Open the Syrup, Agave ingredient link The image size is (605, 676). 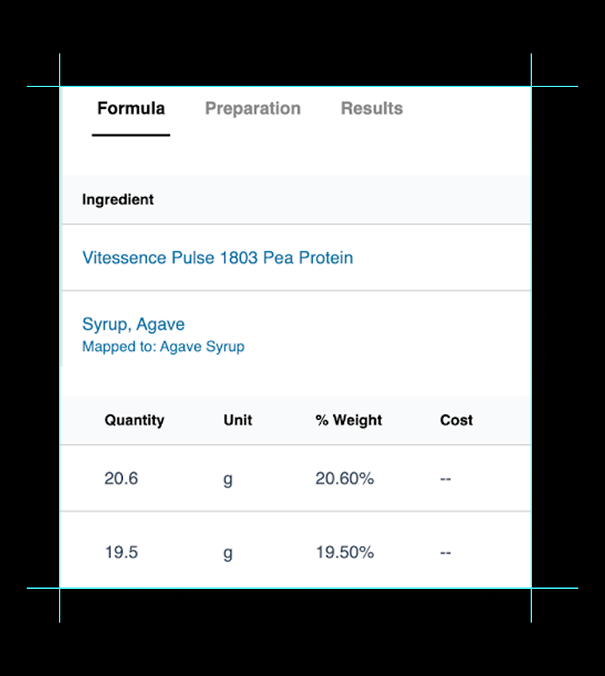tap(133, 325)
